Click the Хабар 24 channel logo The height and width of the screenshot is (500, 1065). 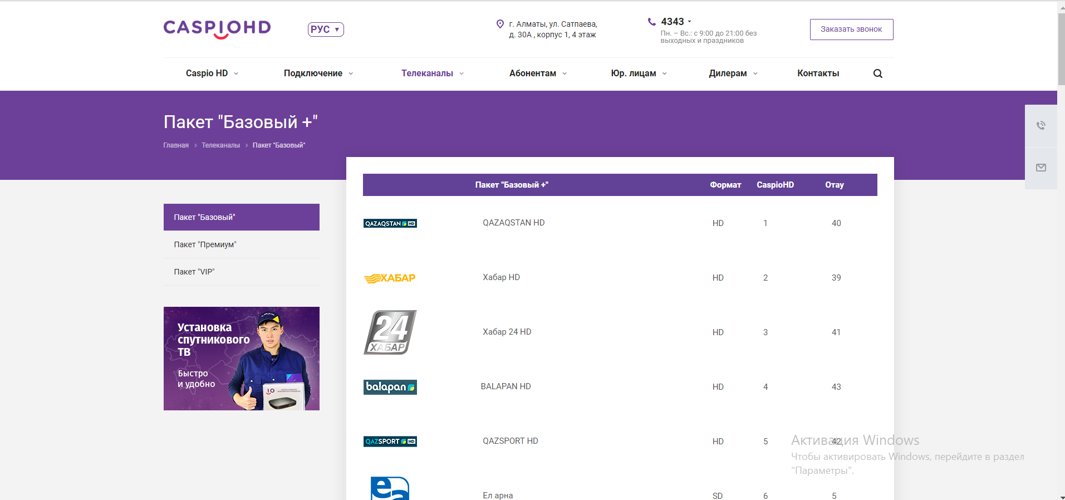click(x=390, y=332)
